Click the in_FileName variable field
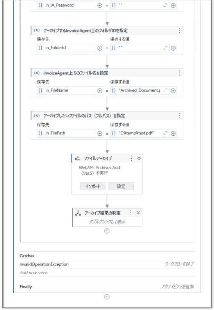The height and width of the screenshot is (310, 214). tap(66, 90)
